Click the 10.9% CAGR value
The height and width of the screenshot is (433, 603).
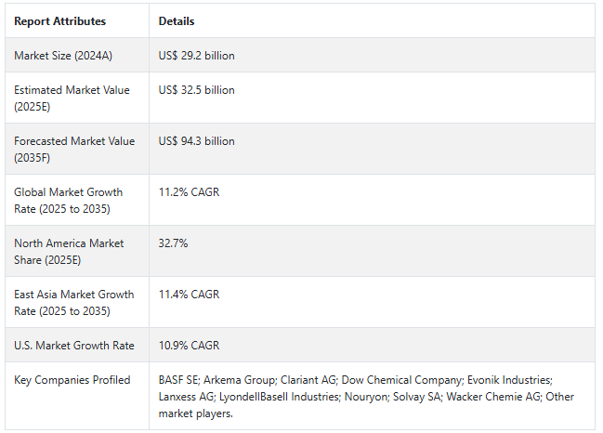(x=189, y=346)
